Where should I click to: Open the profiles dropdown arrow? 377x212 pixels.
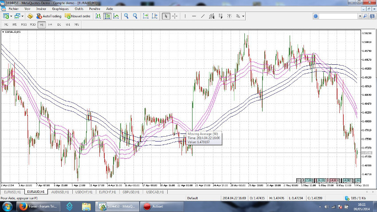[x=22, y=16]
